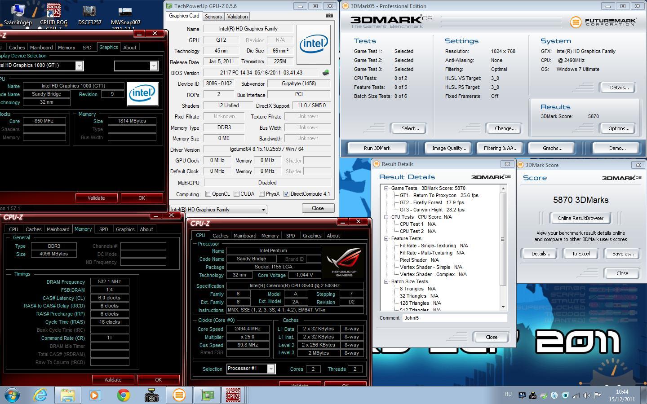Click the Futuremark Corporation logo

pyautogui.click(x=603, y=21)
